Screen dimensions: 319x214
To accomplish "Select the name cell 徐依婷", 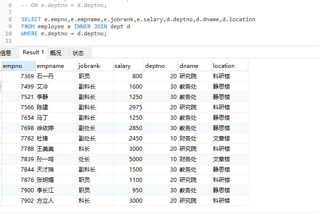I will point(57,128).
